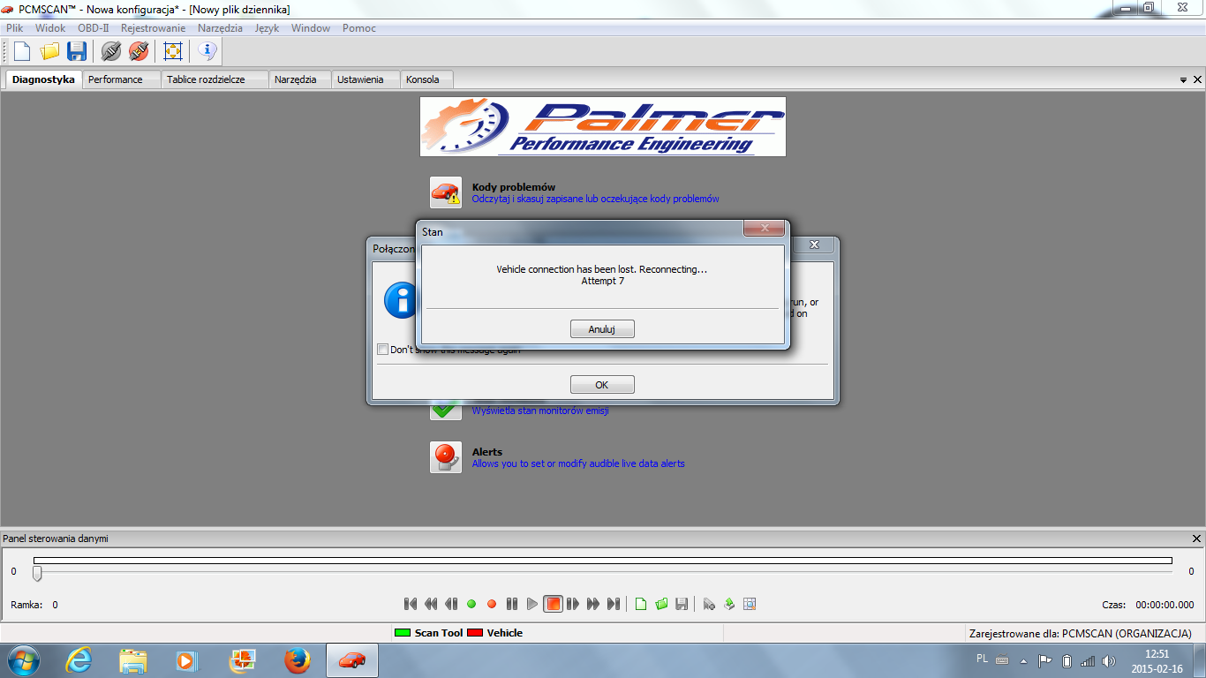The height and width of the screenshot is (678, 1206).
Task: Click the green new log file icon
Action: 641,604
